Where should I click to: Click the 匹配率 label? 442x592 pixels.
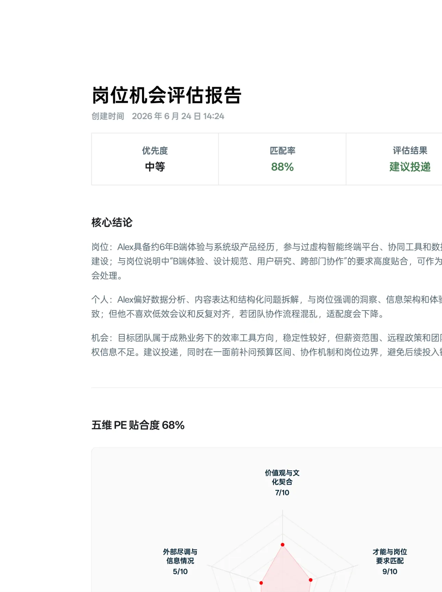283,150
